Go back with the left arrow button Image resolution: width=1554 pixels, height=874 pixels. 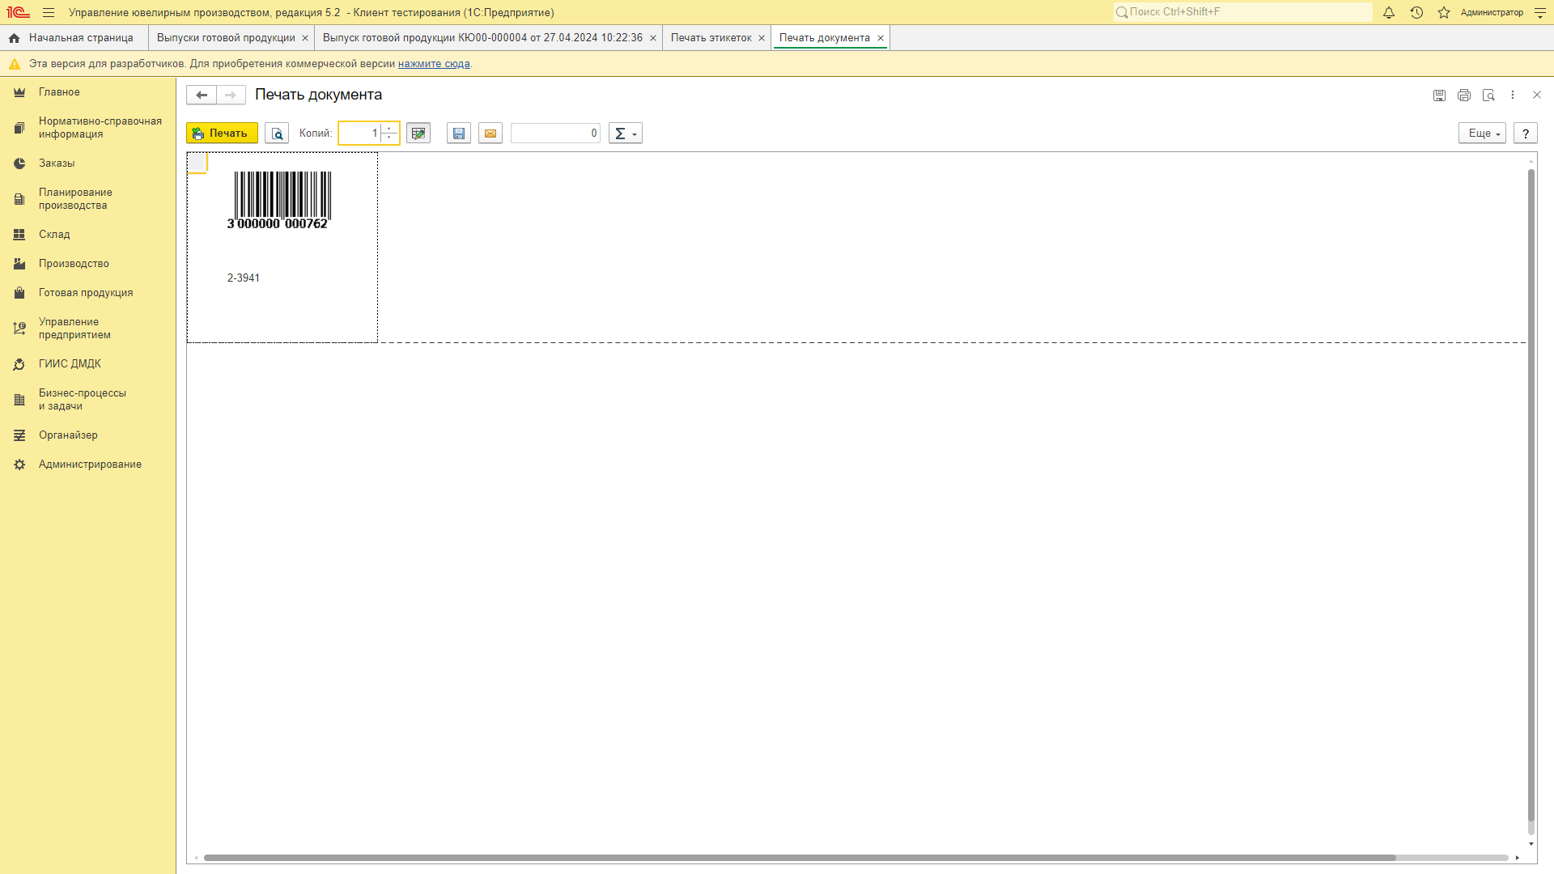tap(202, 95)
